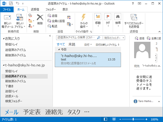Collapse the ribbon with the chevron
163x122 pixels.
[x=159, y=31]
